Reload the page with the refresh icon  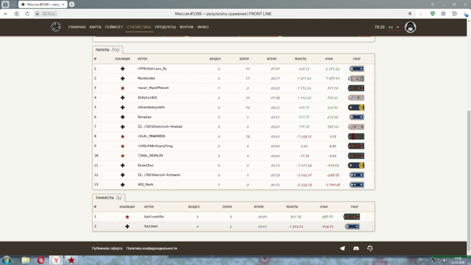point(27,14)
